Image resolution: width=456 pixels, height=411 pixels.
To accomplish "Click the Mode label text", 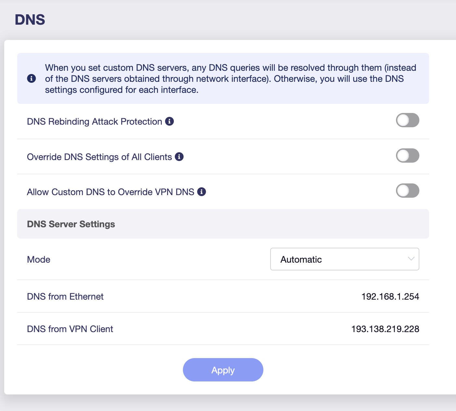I will (x=39, y=259).
